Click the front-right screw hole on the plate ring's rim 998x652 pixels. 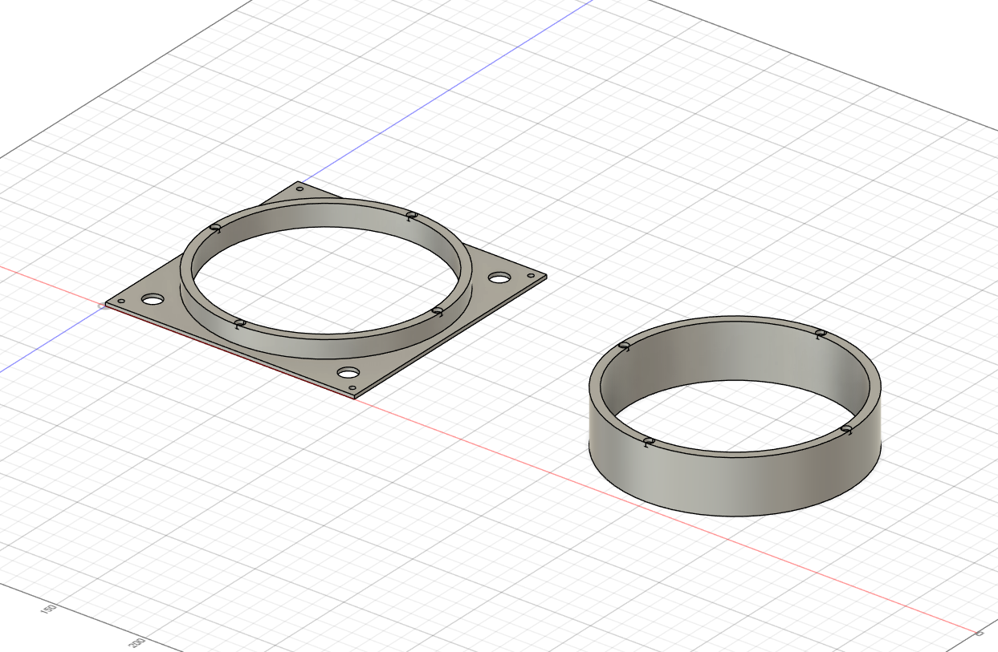(x=438, y=310)
